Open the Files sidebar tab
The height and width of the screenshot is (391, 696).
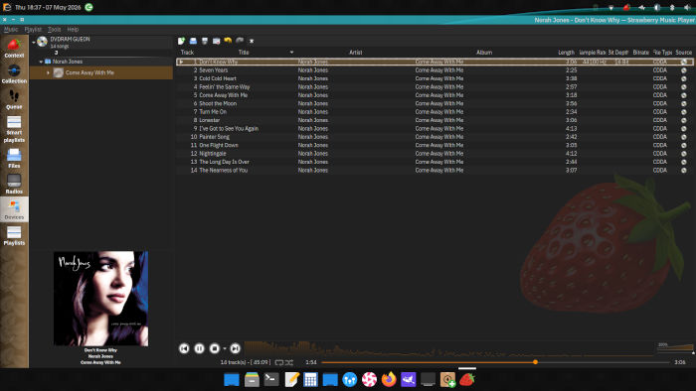[x=14, y=159]
